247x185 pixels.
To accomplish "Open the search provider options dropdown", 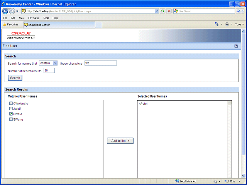I will pos(243,11).
